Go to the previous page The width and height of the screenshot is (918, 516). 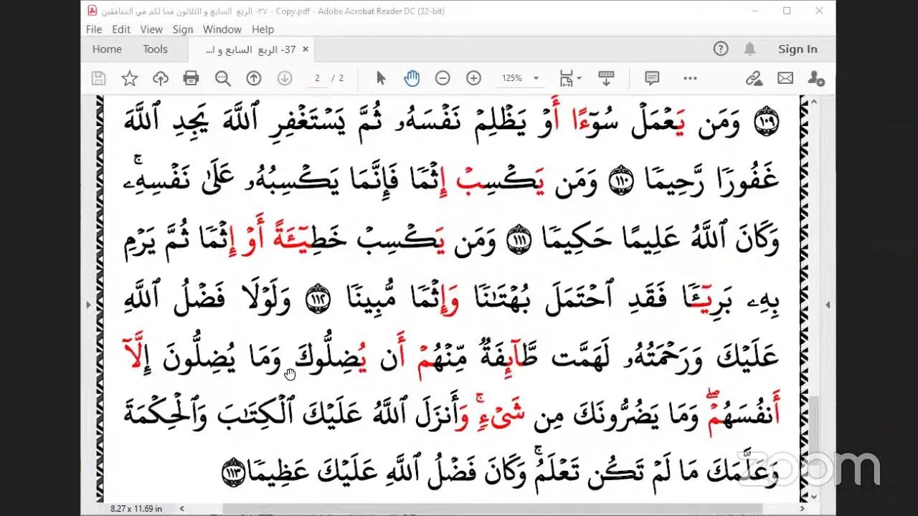[x=254, y=78]
